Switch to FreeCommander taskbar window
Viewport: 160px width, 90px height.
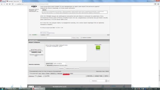point(25,89)
